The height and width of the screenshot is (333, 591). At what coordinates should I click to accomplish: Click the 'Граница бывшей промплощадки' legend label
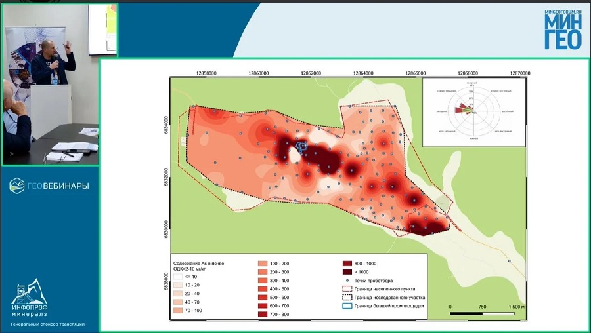pos(389,306)
